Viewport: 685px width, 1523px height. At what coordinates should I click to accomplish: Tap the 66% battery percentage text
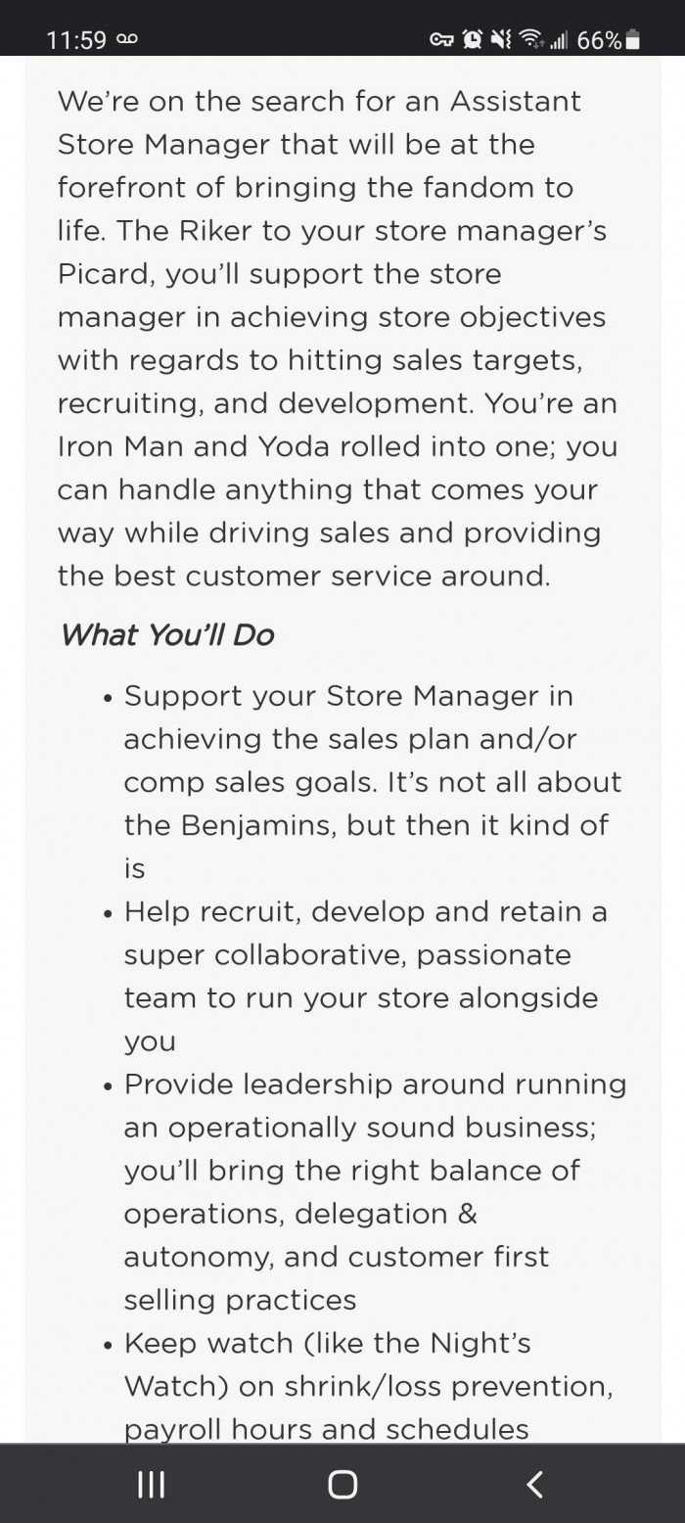[x=599, y=40]
